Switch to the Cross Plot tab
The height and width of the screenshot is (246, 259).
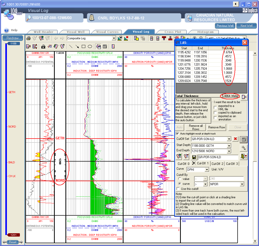point(173,32)
